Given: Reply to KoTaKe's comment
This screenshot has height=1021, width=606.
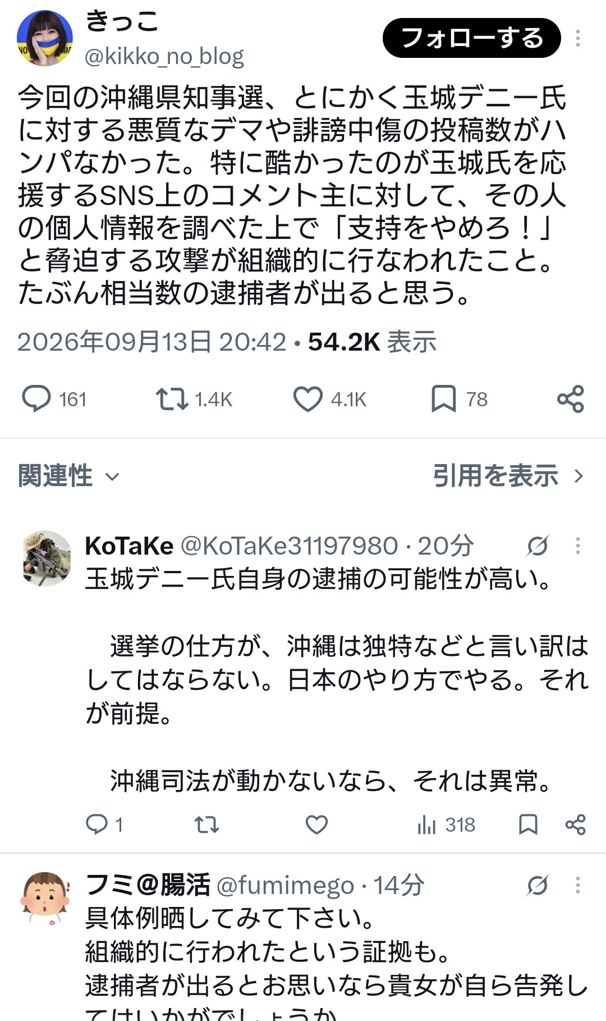Looking at the screenshot, I should 97,824.
